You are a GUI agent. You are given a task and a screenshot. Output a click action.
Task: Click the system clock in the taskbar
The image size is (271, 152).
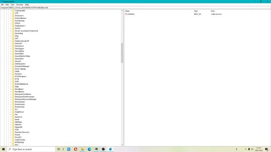259,149
